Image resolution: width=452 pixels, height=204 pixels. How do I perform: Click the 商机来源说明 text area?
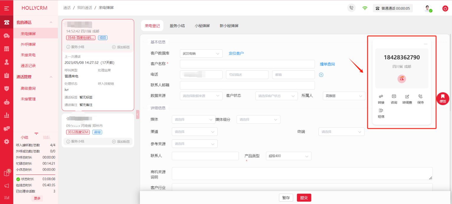point(302,174)
